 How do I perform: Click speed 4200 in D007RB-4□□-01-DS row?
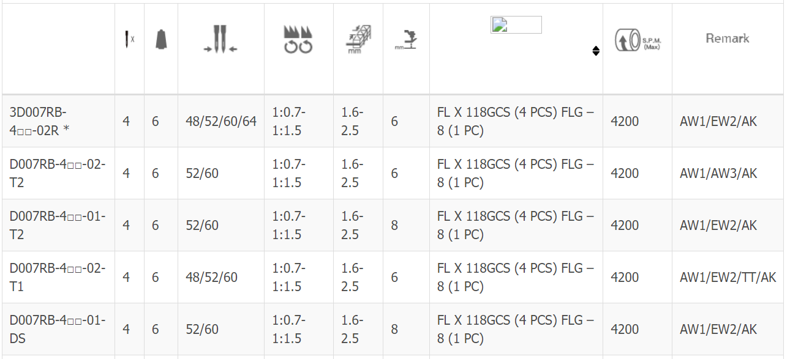(625, 329)
